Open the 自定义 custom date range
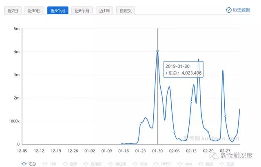 (126, 11)
